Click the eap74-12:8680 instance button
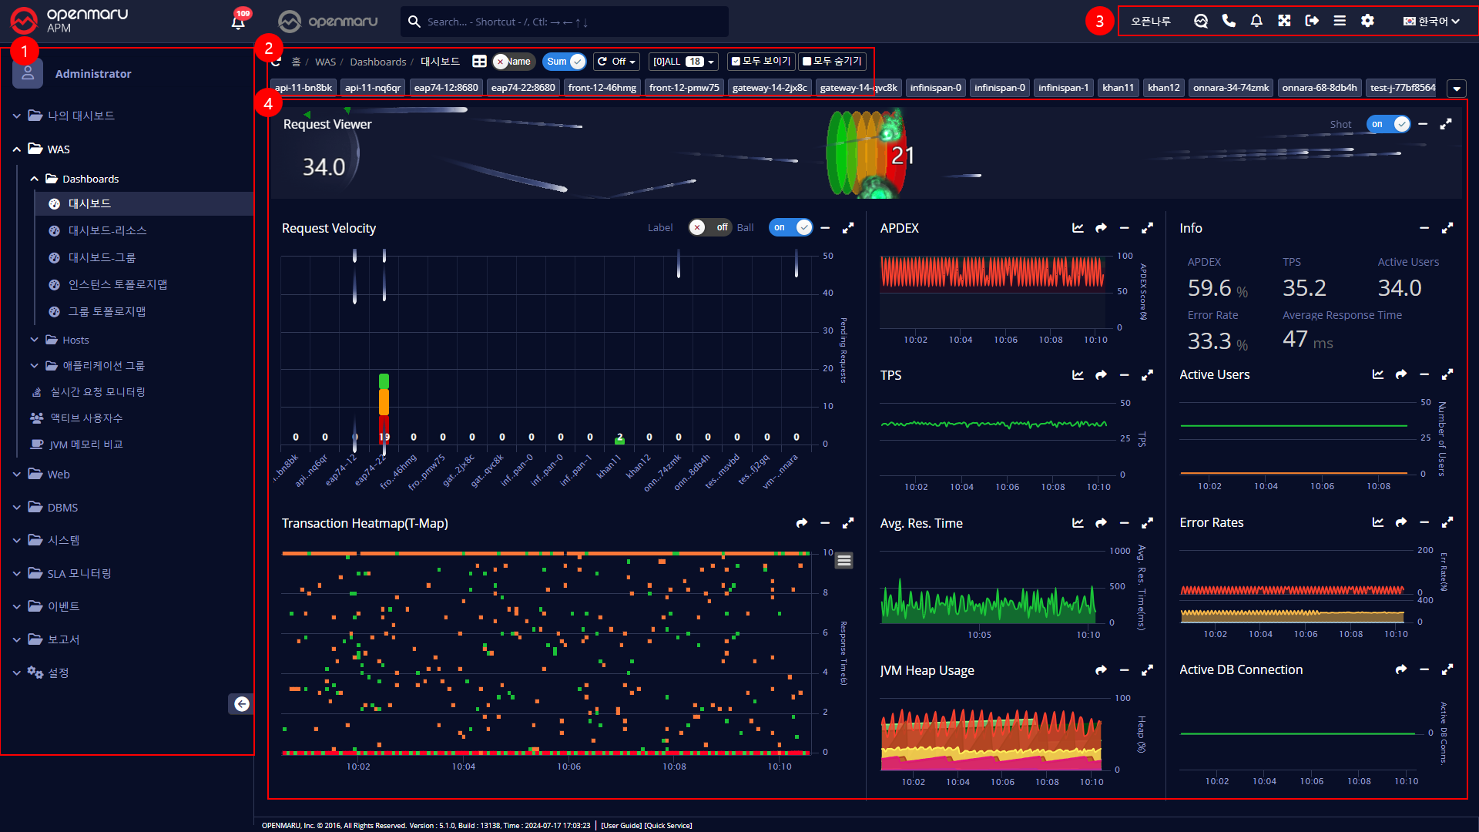 coord(446,88)
